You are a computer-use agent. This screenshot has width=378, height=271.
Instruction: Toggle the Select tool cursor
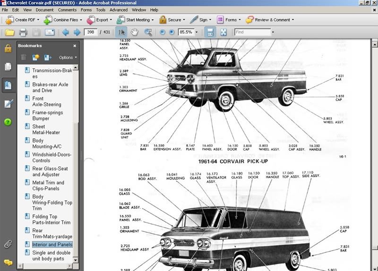click(121, 33)
